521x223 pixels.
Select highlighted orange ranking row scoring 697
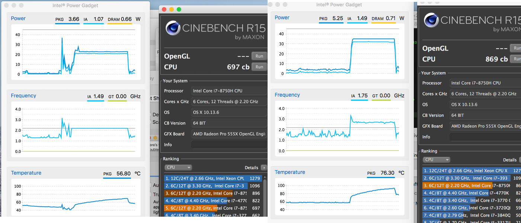[213, 208]
